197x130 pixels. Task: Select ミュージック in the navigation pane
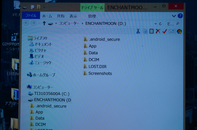point(40,63)
